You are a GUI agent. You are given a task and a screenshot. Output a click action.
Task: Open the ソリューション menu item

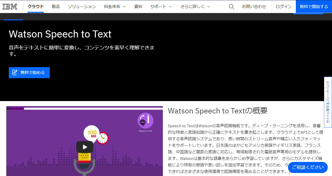tap(82, 7)
